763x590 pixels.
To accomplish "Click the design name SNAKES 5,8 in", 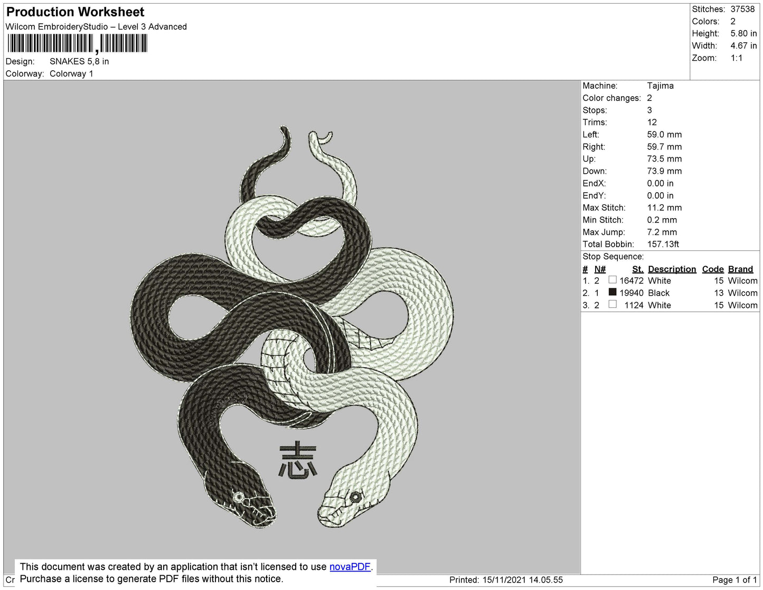I will pos(79,61).
